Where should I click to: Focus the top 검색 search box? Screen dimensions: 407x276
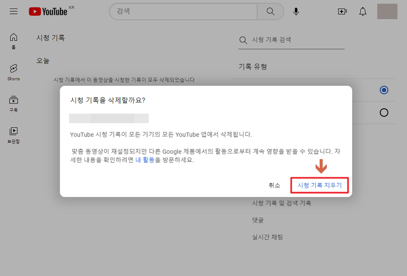pos(183,12)
